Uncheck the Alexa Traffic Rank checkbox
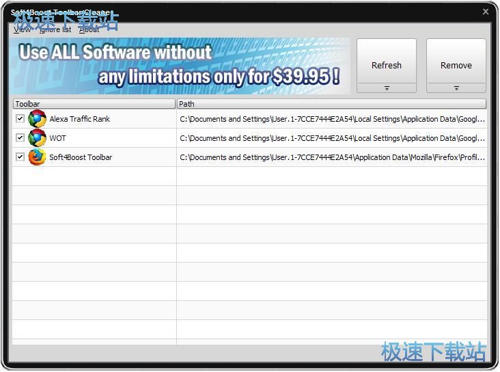 click(x=20, y=119)
